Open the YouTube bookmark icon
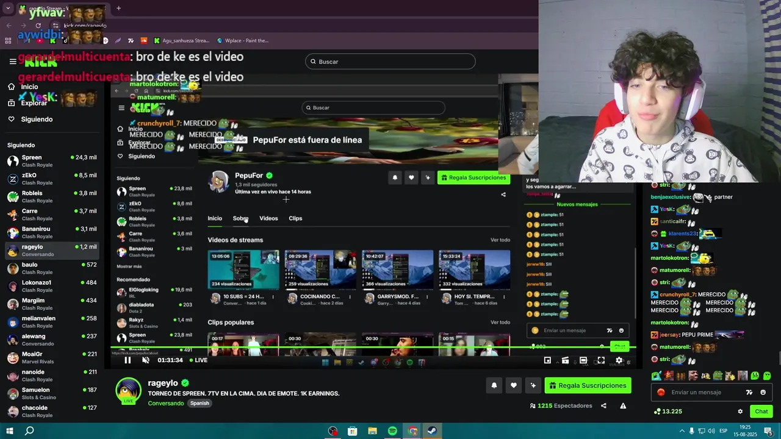This screenshot has height=439, width=781. (40, 41)
